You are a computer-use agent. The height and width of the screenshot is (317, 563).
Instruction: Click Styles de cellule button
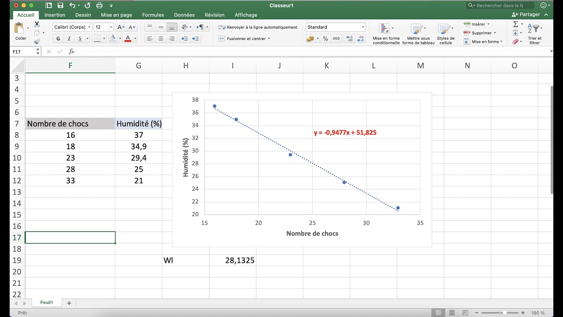(446, 34)
